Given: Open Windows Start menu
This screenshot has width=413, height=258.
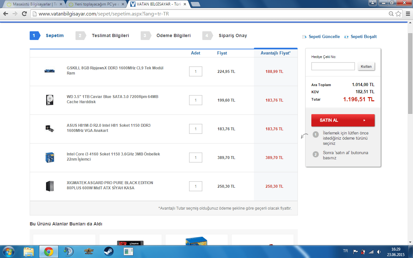Looking at the screenshot, I should click(x=8, y=251).
